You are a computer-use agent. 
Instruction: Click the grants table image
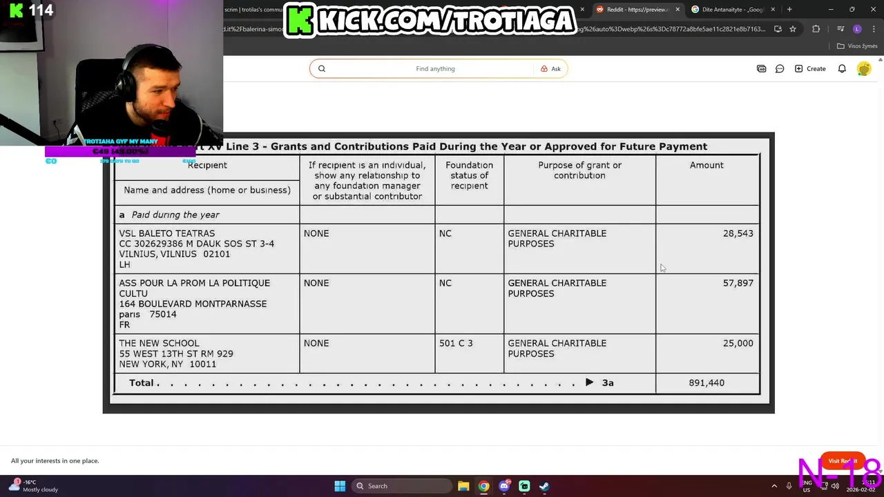pyautogui.click(x=439, y=273)
